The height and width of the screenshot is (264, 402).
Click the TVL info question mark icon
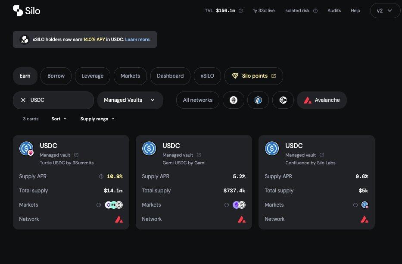pos(241,11)
